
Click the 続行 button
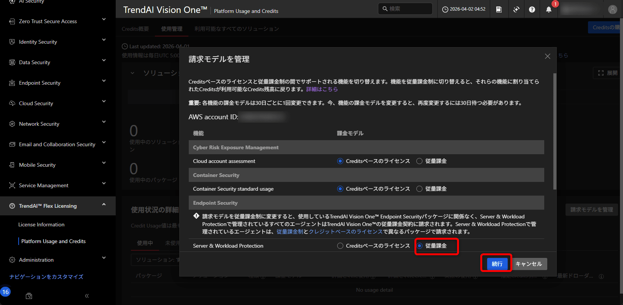point(497,264)
